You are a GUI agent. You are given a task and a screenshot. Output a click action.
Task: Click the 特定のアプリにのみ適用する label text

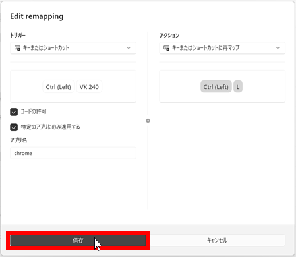50,127
